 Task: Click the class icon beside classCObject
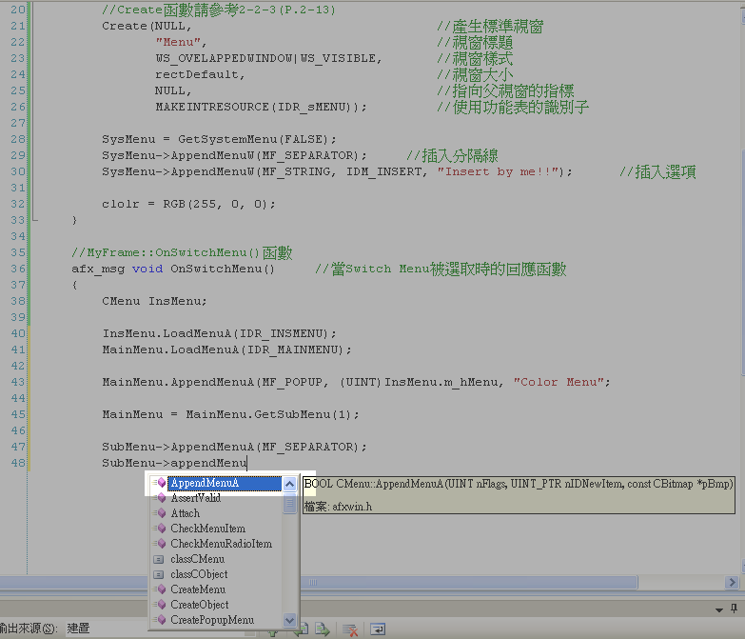[x=159, y=575]
